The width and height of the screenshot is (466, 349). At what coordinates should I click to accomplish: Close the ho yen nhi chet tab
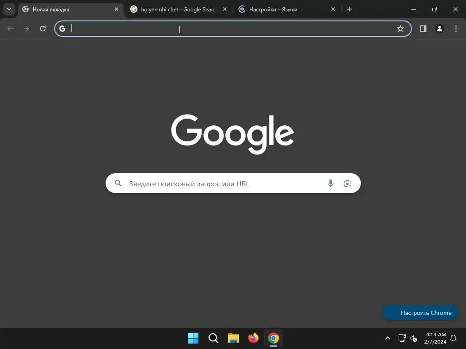coord(225,9)
